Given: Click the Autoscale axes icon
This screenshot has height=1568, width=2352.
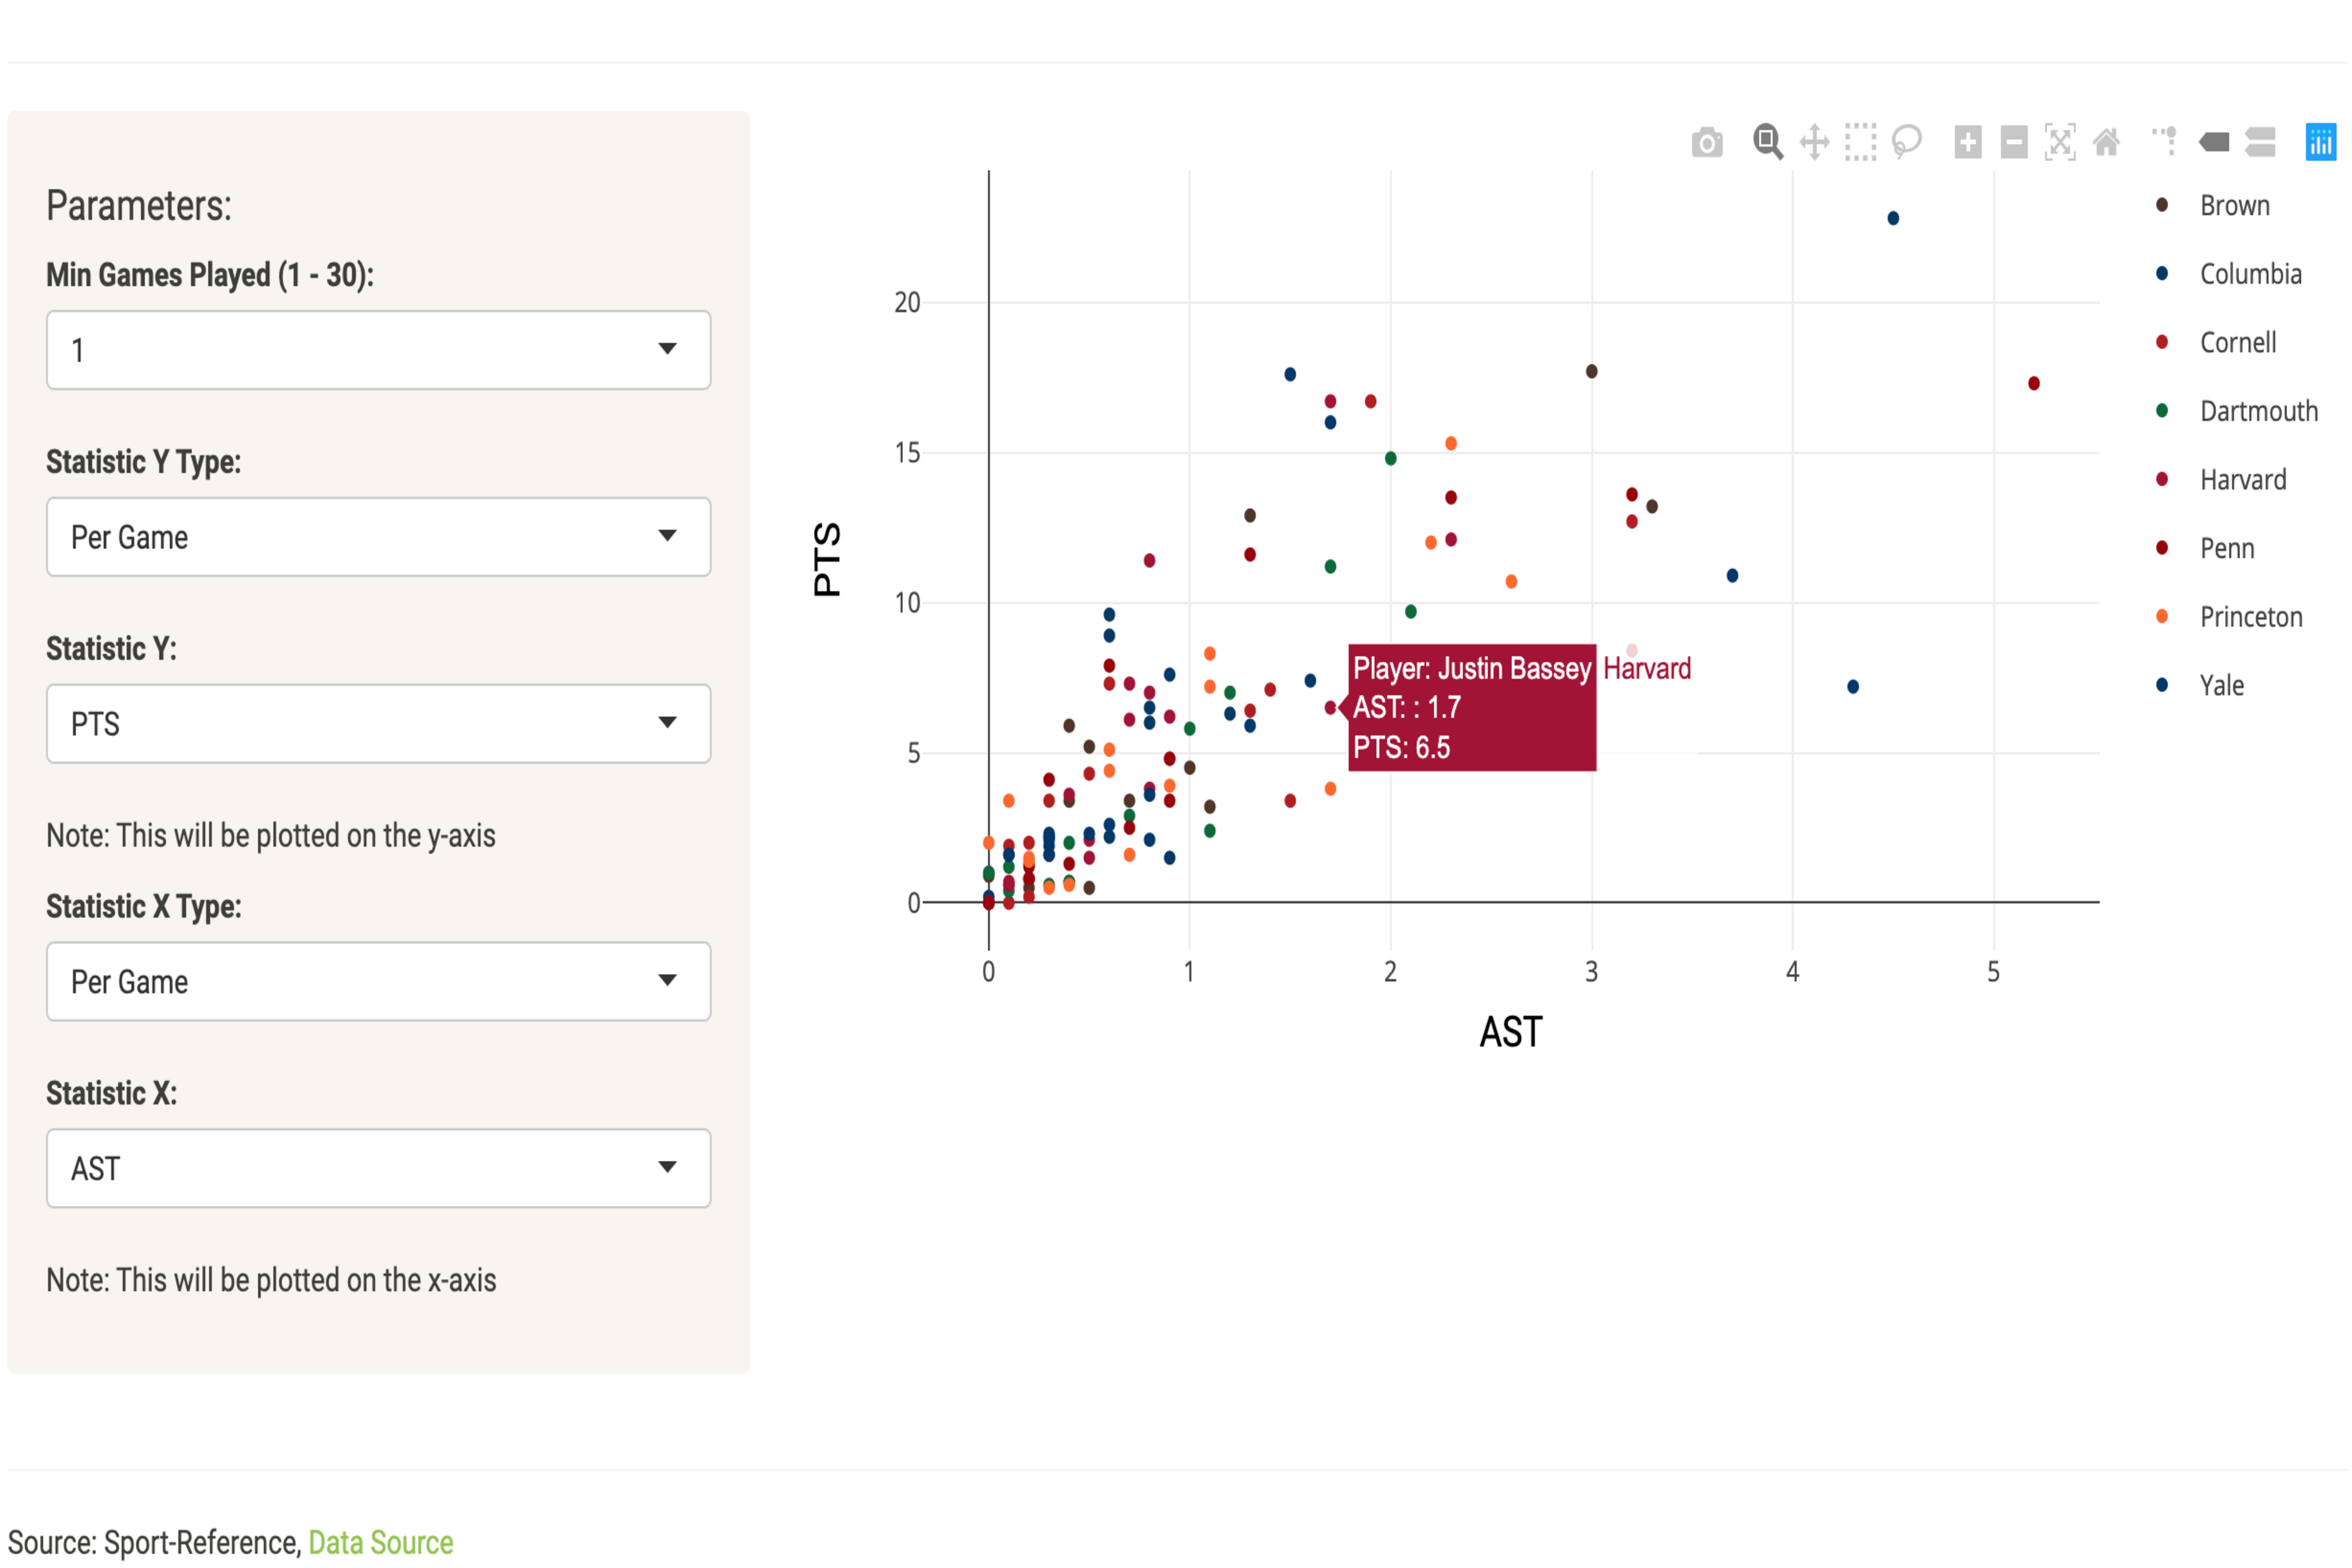Looking at the screenshot, I should click(2060, 143).
